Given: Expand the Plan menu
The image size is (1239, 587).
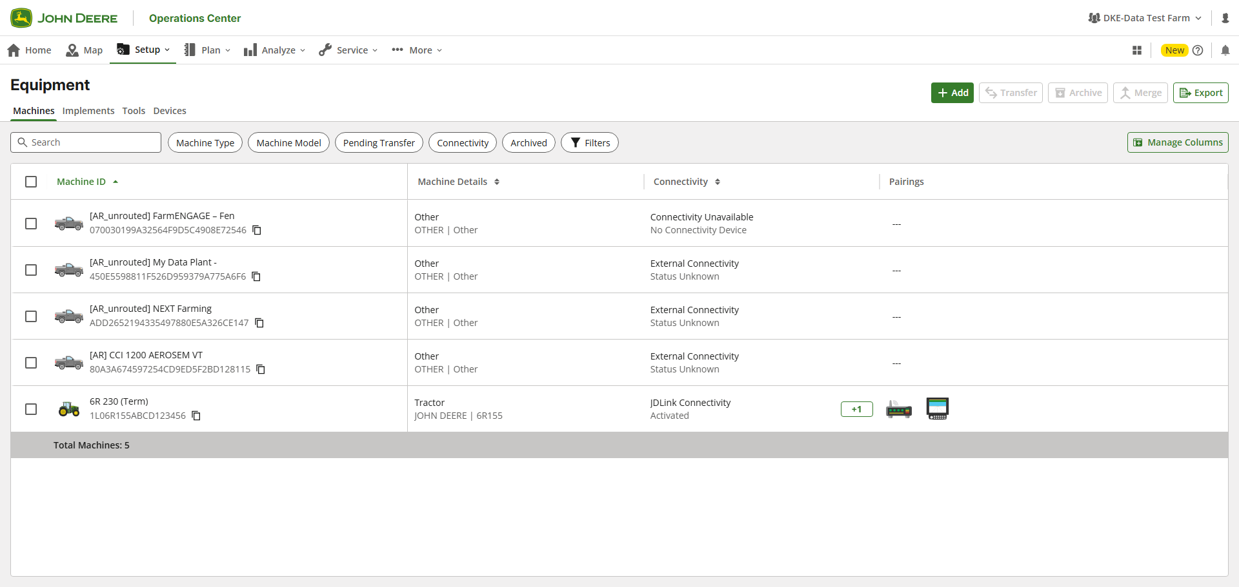Looking at the screenshot, I should pyautogui.click(x=207, y=50).
